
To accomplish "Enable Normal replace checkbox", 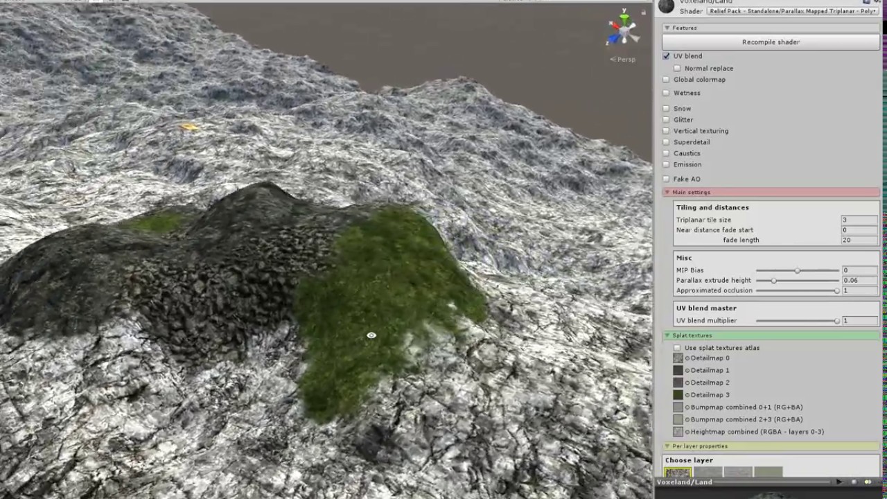I will point(677,69).
